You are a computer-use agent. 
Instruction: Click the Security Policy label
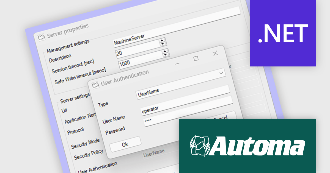click(89, 154)
